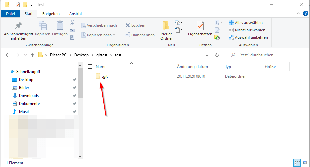Screen dimensions: 310x167
Task: Toggle the select-all checkbox beside Name
Action: [90, 67]
